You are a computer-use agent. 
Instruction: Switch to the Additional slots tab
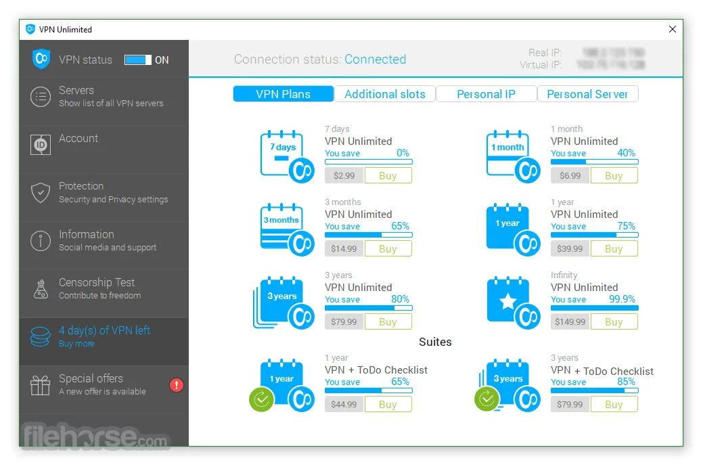tap(385, 94)
